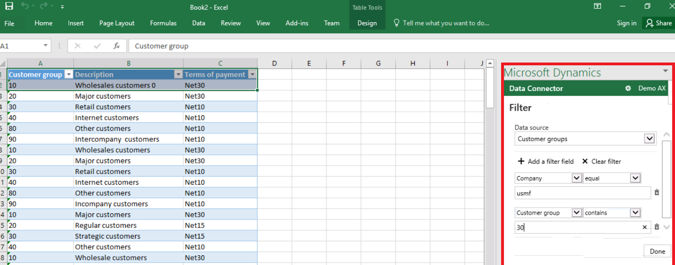The height and width of the screenshot is (265, 675).
Task: Click cell with Intercompany customers
Action: pyautogui.click(x=128, y=139)
